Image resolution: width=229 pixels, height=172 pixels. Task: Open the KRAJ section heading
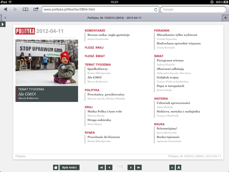point(89,107)
